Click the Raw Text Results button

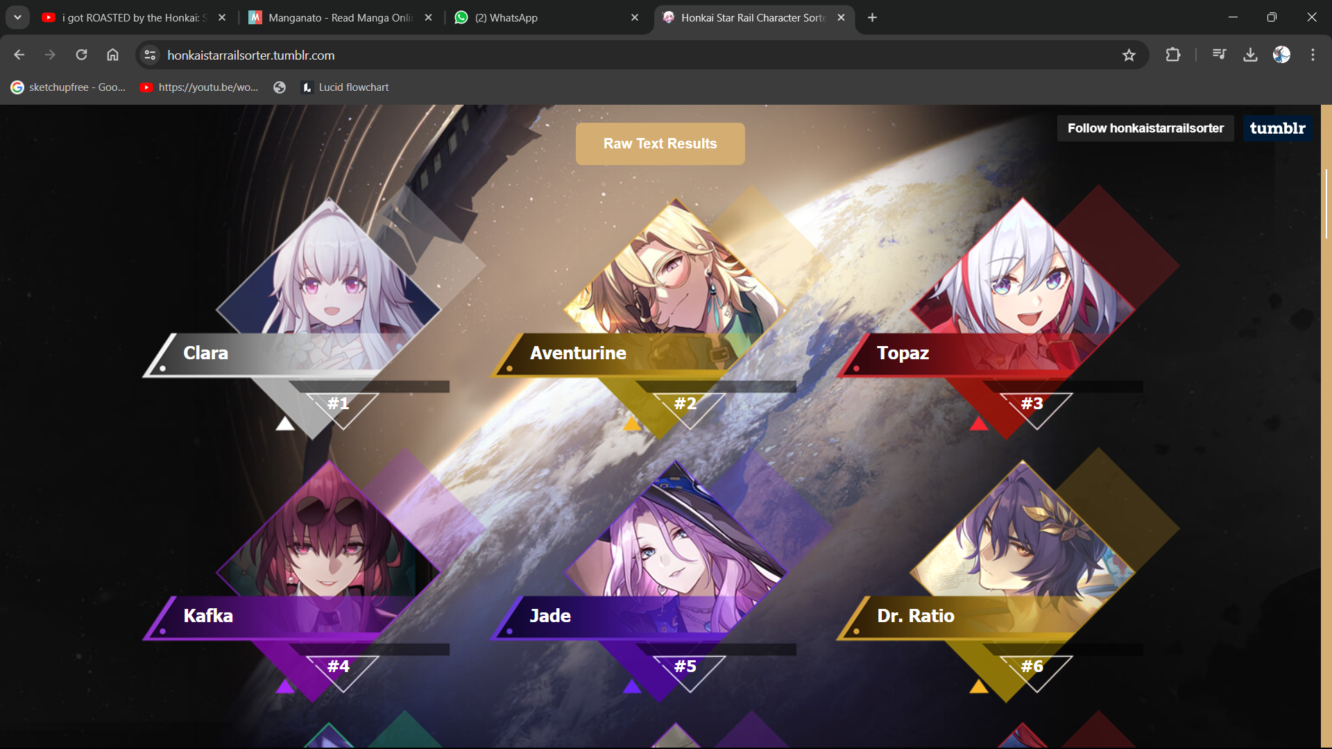660,144
